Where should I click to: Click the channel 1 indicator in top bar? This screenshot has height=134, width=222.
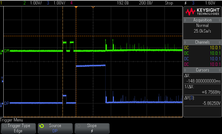1,3
